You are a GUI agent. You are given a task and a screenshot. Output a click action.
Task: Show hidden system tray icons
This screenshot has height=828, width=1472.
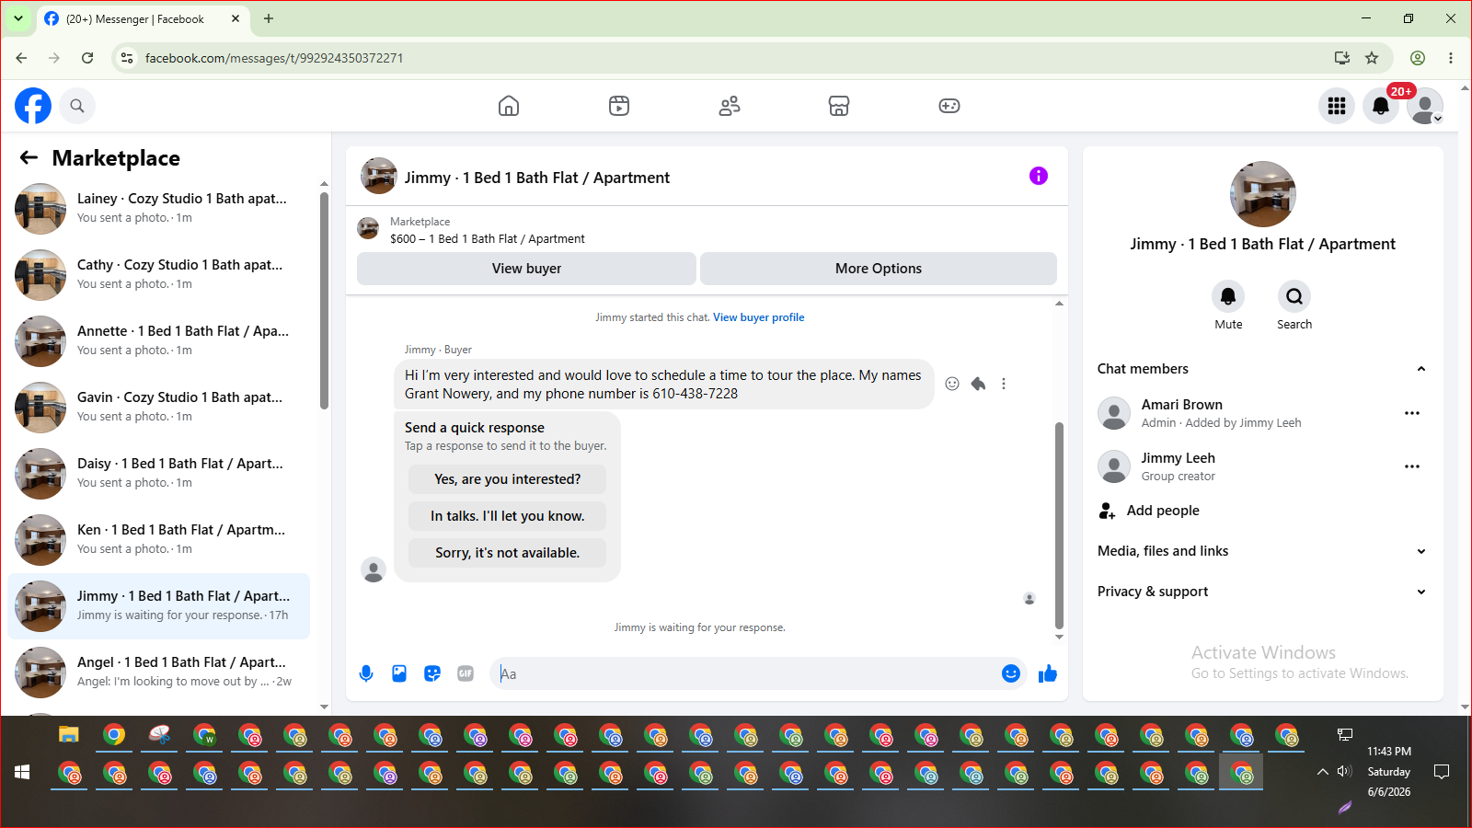click(x=1322, y=772)
